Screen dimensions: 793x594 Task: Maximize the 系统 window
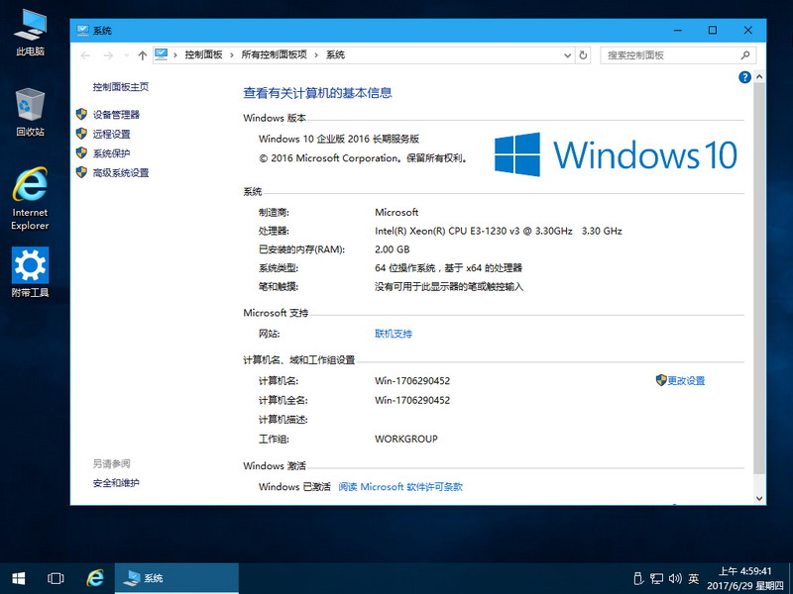pyautogui.click(x=713, y=31)
